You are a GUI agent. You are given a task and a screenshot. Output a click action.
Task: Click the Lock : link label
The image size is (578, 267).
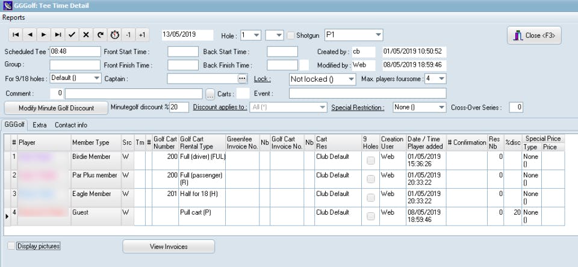[x=263, y=79]
